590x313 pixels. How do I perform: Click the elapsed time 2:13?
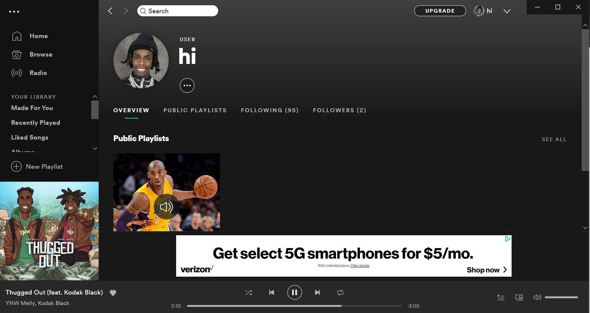(x=176, y=306)
